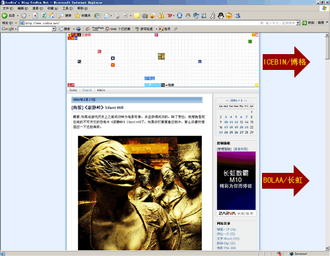Click the Silent Hill nurses poster image

(140, 193)
